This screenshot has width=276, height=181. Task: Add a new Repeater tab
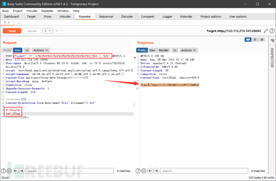pos(19,23)
